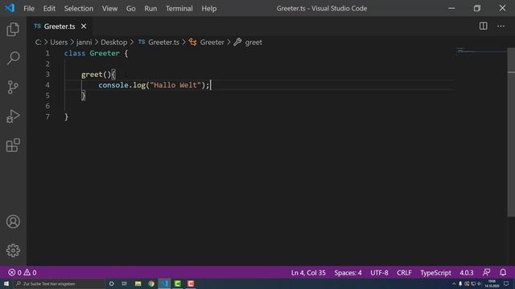The height and width of the screenshot is (289, 515).
Task: Click the Greeter class symbol icon in breadcrumb
Action: [x=193, y=42]
